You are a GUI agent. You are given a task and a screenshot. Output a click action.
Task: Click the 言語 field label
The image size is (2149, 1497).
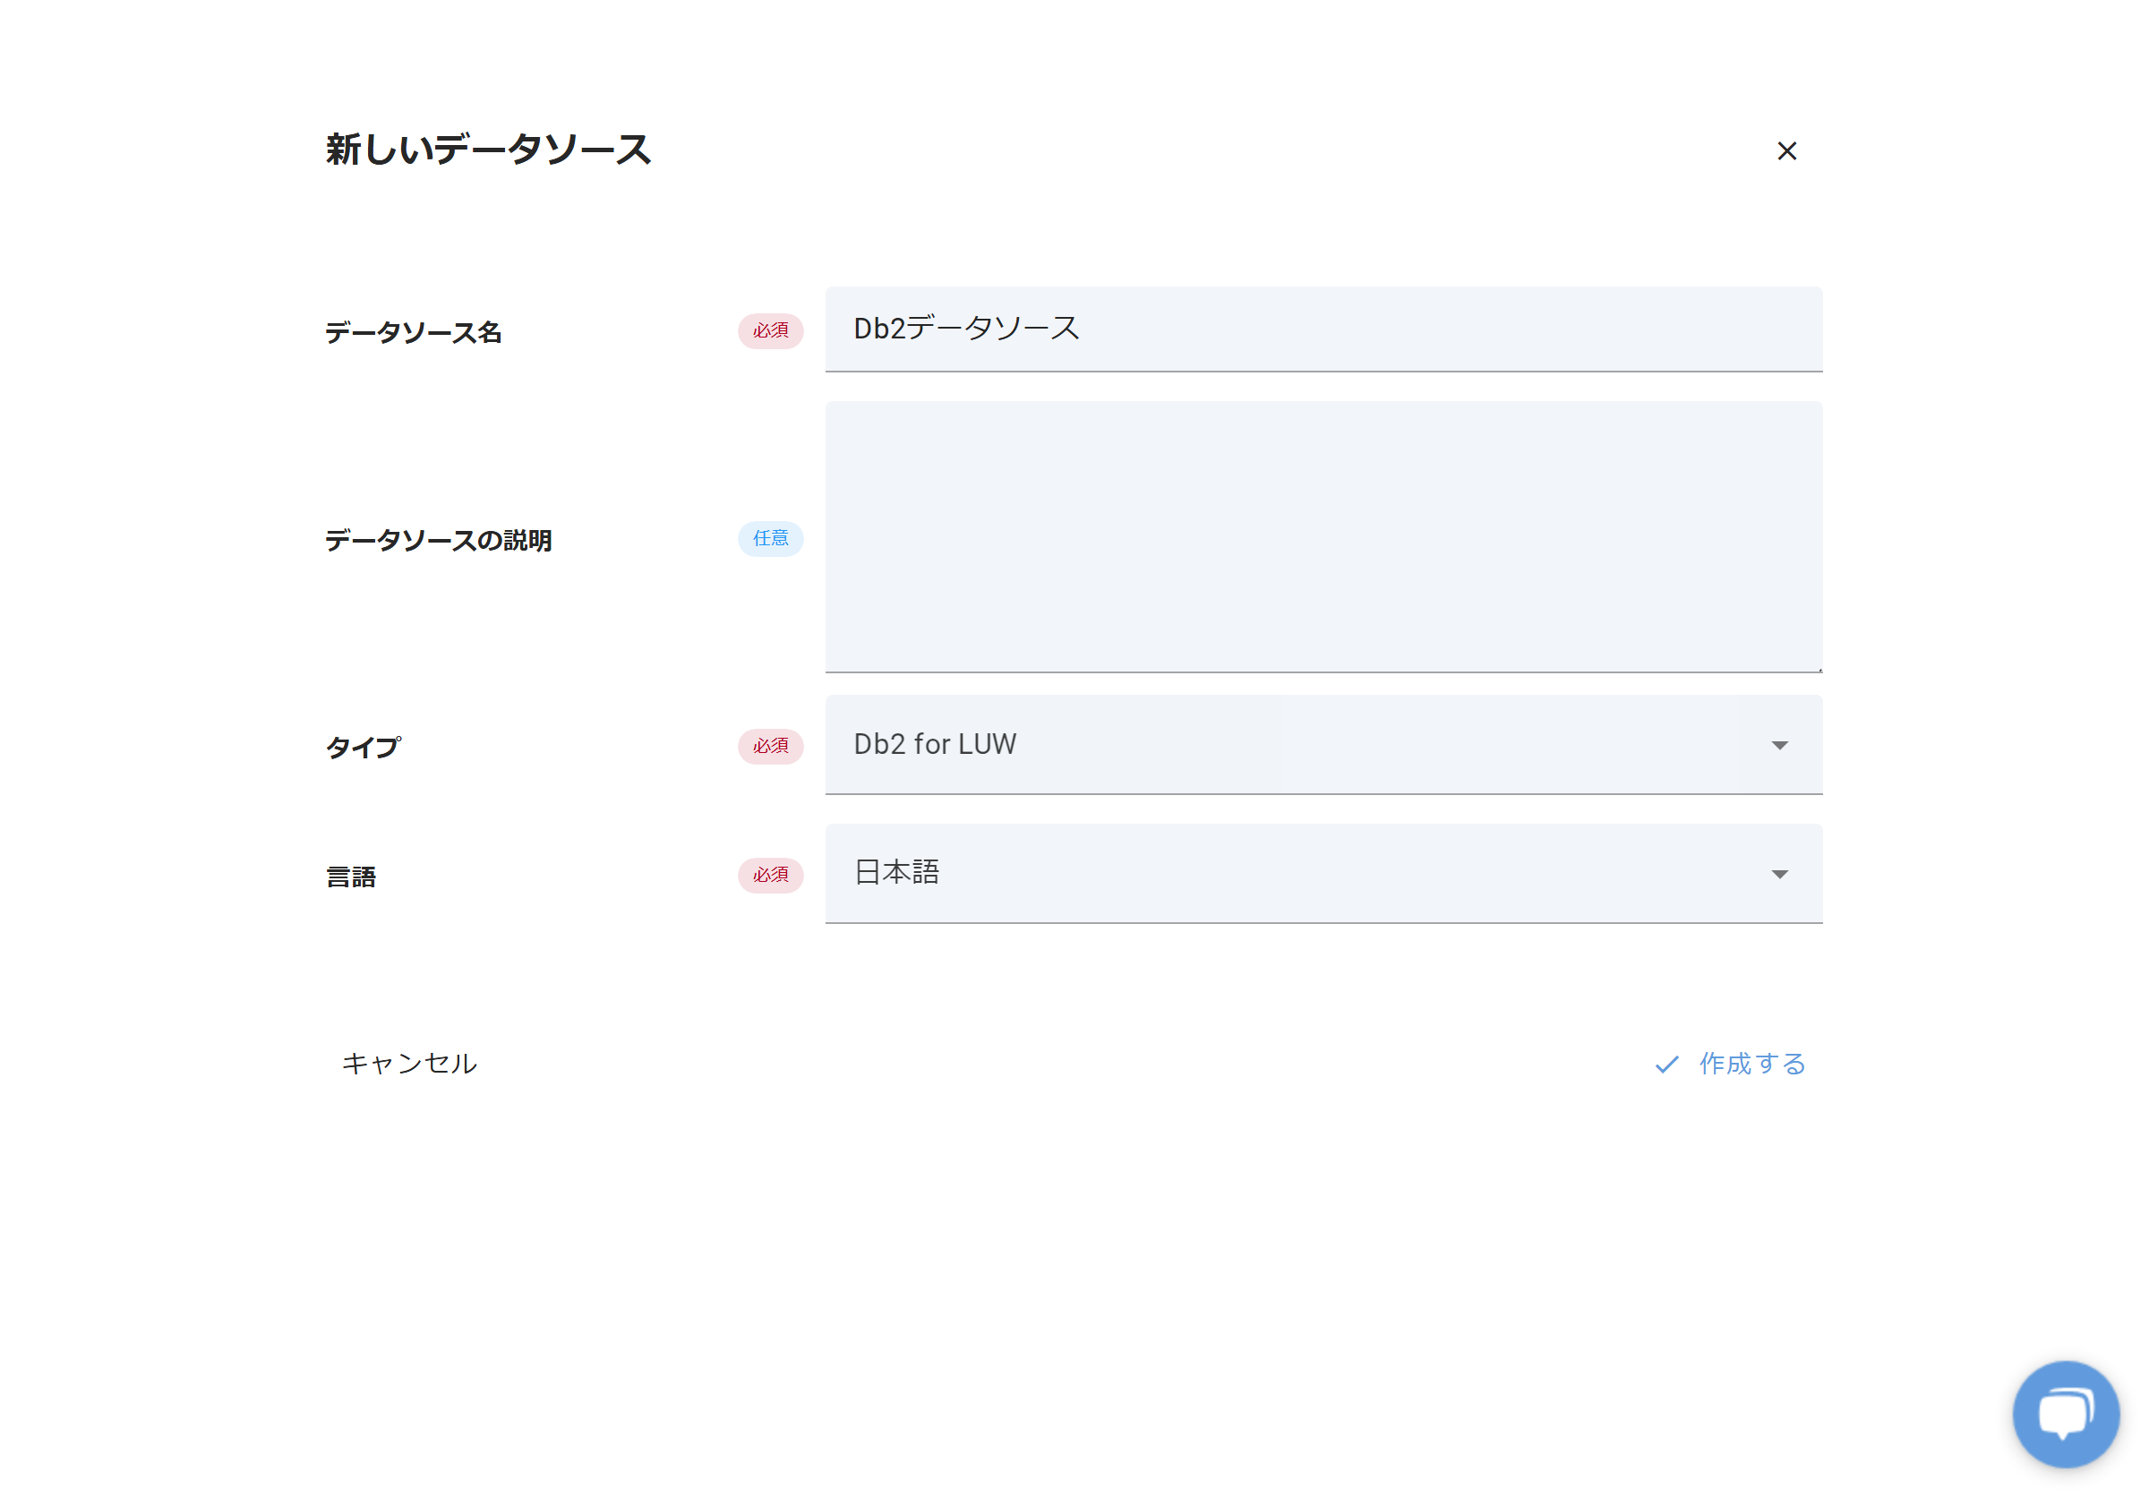(351, 877)
